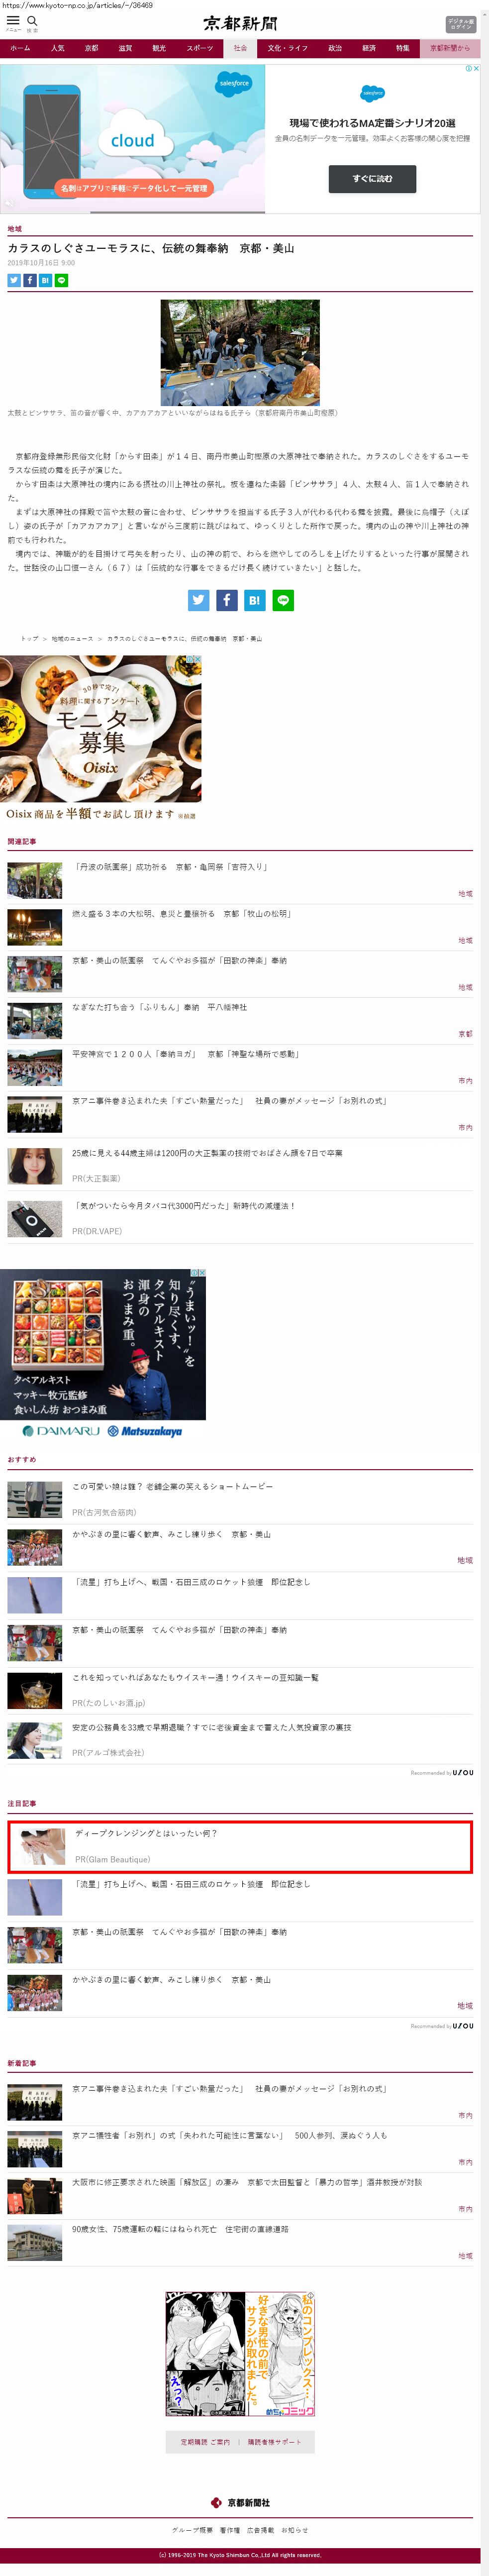489x2576 pixels.
Task: Click large Facebook icon below article text
Action: [x=227, y=600]
